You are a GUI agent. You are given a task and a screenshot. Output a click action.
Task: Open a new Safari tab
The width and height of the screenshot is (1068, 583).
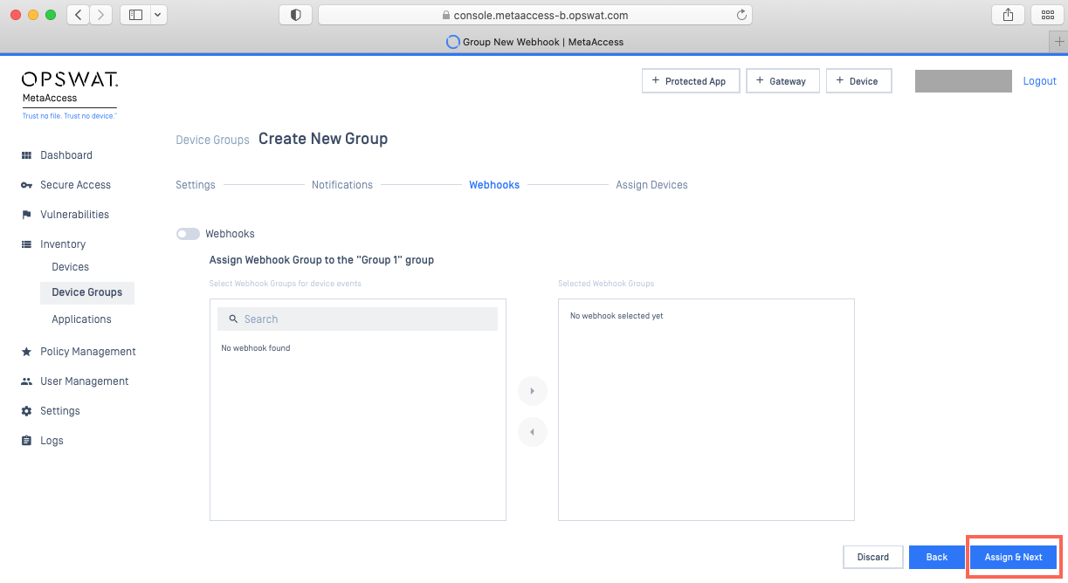tap(1058, 41)
